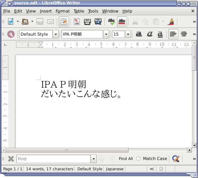Open the font name dropdown list
The height and width of the screenshot is (178, 198).
pyautogui.click(x=106, y=34)
